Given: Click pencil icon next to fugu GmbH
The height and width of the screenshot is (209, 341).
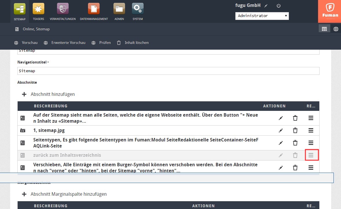Looking at the screenshot, I should click(266, 5).
